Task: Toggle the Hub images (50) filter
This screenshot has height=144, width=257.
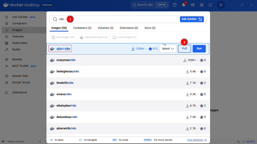Action: click(x=63, y=37)
